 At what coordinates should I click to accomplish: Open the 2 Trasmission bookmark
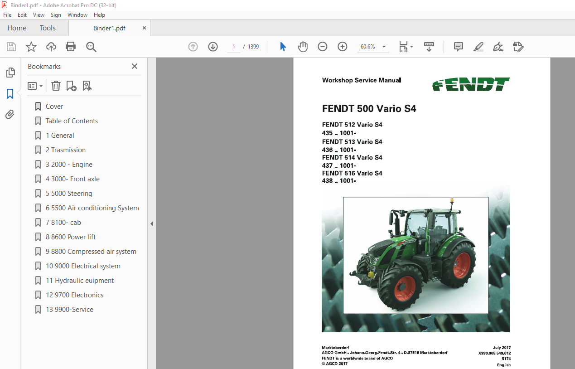tap(66, 150)
